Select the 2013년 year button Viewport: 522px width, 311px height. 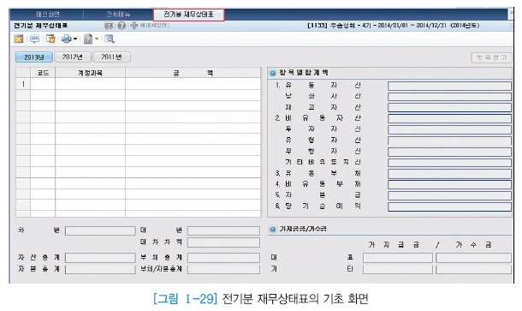[x=34, y=57]
